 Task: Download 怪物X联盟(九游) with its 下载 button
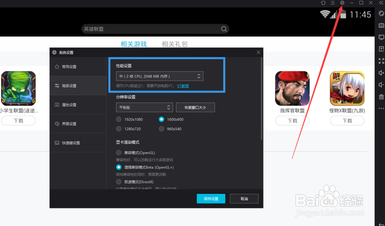pos(347,121)
